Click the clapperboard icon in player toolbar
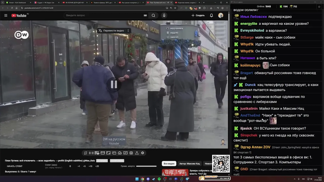This screenshot has height=182, width=324. pyautogui.click(x=103, y=153)
